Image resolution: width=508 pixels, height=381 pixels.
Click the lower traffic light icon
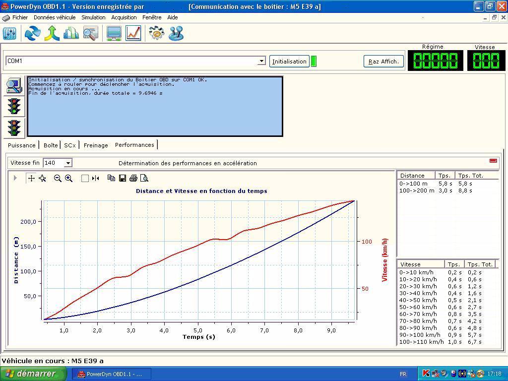tap(14, 127)
